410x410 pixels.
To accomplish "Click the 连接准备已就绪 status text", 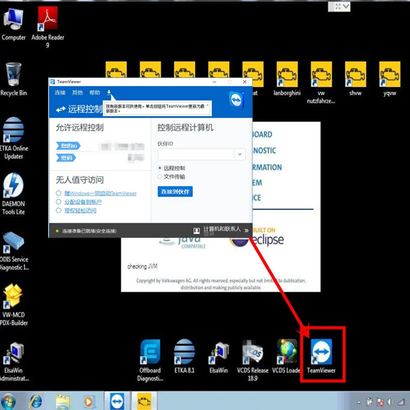I will click(x=89, y=231).
